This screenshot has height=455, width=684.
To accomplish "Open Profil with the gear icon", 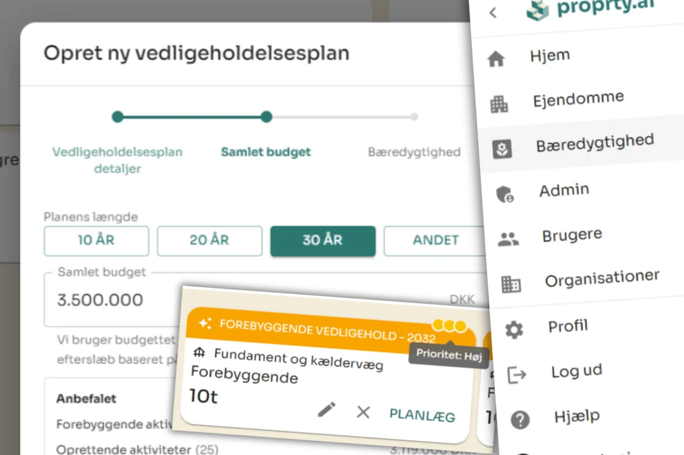I will (x=514, y=329).
